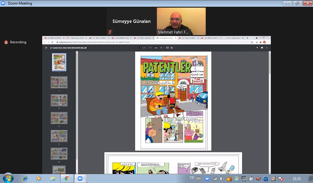Open the white speaker volume tray icon
Viewport: 313px width, 183px height.
(222, 179)
